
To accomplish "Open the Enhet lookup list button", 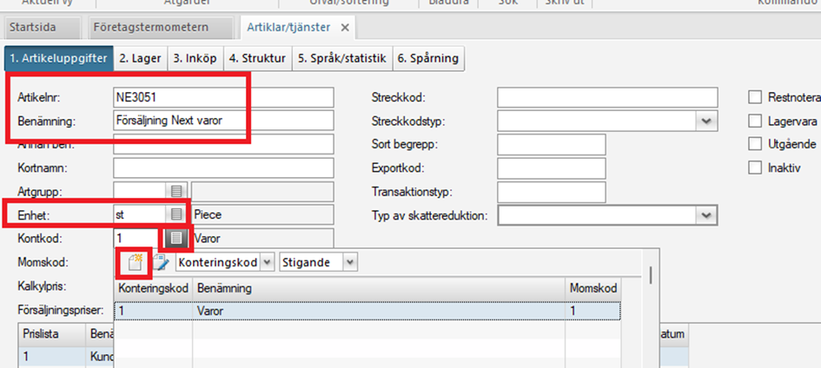I will [x=176, y=214].
